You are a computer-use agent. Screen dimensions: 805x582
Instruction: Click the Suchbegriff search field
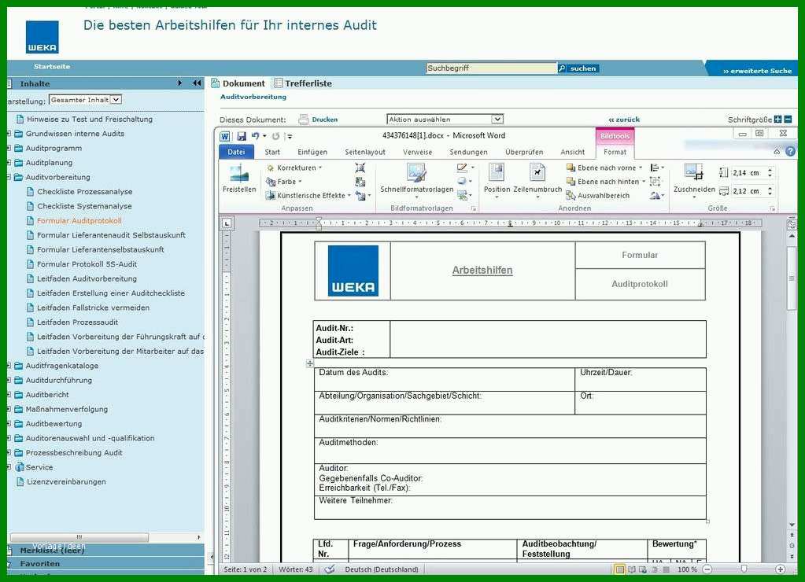coord(491,68)
